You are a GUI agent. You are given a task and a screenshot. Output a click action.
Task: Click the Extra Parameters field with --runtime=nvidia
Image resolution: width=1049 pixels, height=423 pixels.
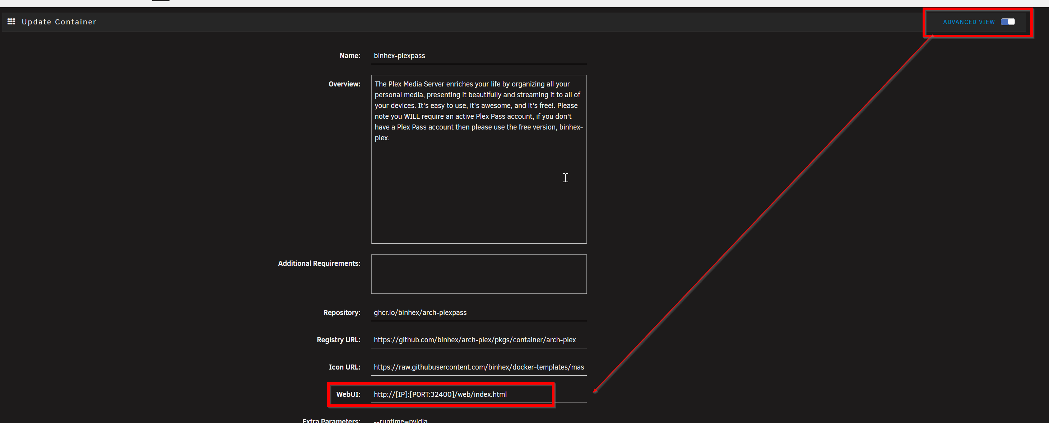pos(478,420)
